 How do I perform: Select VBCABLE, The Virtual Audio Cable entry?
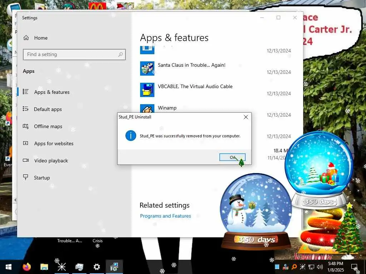pos(216,90)
